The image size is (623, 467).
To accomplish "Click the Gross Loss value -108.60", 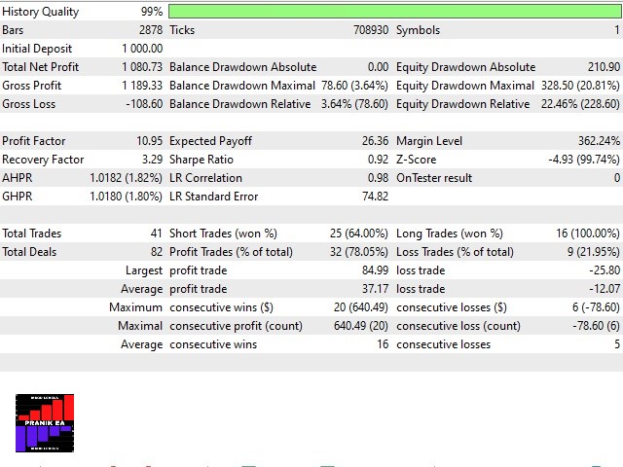I will [143, 104].
